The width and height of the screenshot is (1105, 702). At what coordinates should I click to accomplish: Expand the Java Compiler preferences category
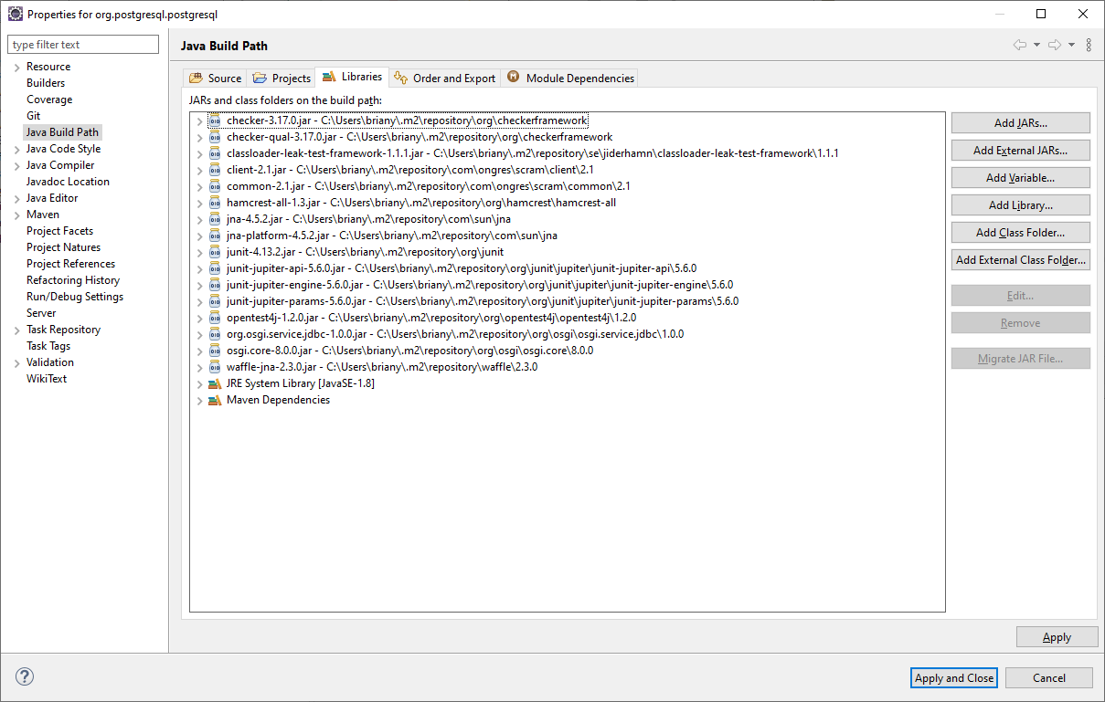[x=16, y=166]
